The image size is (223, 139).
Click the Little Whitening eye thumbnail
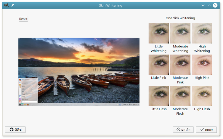(x=159, y=33)
